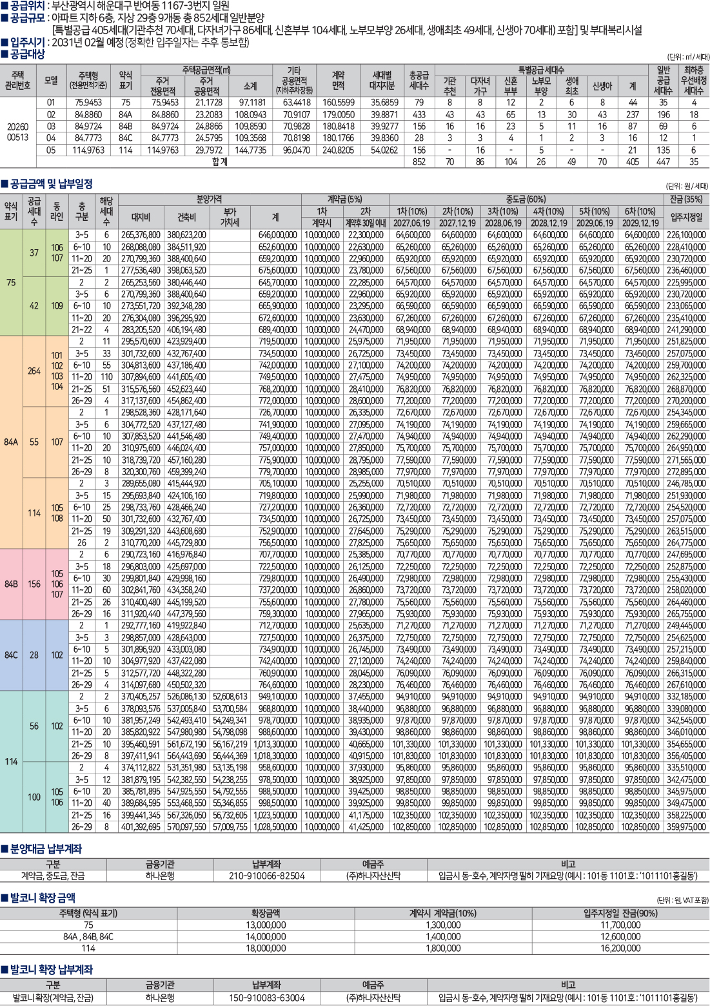Click the '공급금액 및 납부일정' section heading

click(52, 184)
